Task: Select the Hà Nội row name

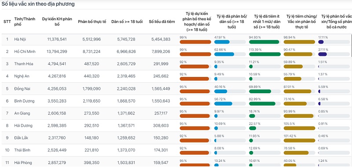Action: point(20,39)
